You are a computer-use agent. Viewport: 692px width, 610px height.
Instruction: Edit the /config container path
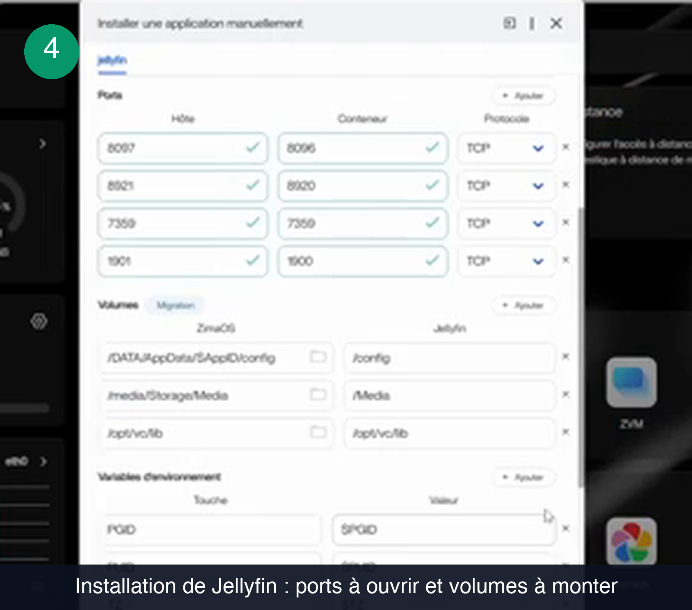pyautogui.click(x=450, y=358)
